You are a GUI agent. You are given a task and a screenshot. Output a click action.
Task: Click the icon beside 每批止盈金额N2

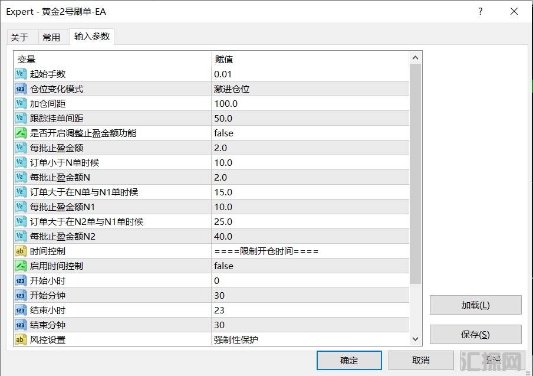[x=21, y=237]
